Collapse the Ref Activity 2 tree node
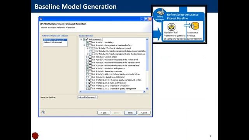 pos(84,45)
